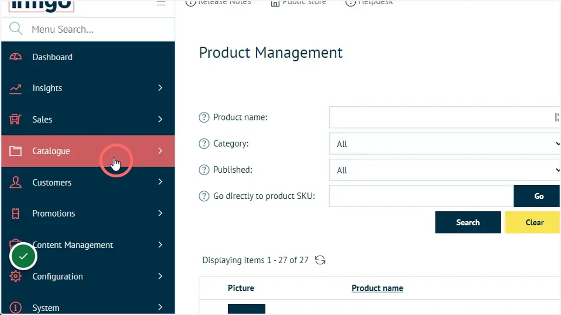Expand the Customers submenu chevron
The width and height of the screenshot is (561, 315).
coord(160,182)
